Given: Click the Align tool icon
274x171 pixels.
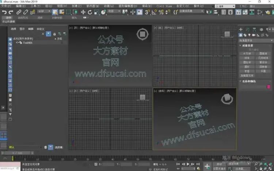Looking at the screenshot, I should (x=216, y=12).
